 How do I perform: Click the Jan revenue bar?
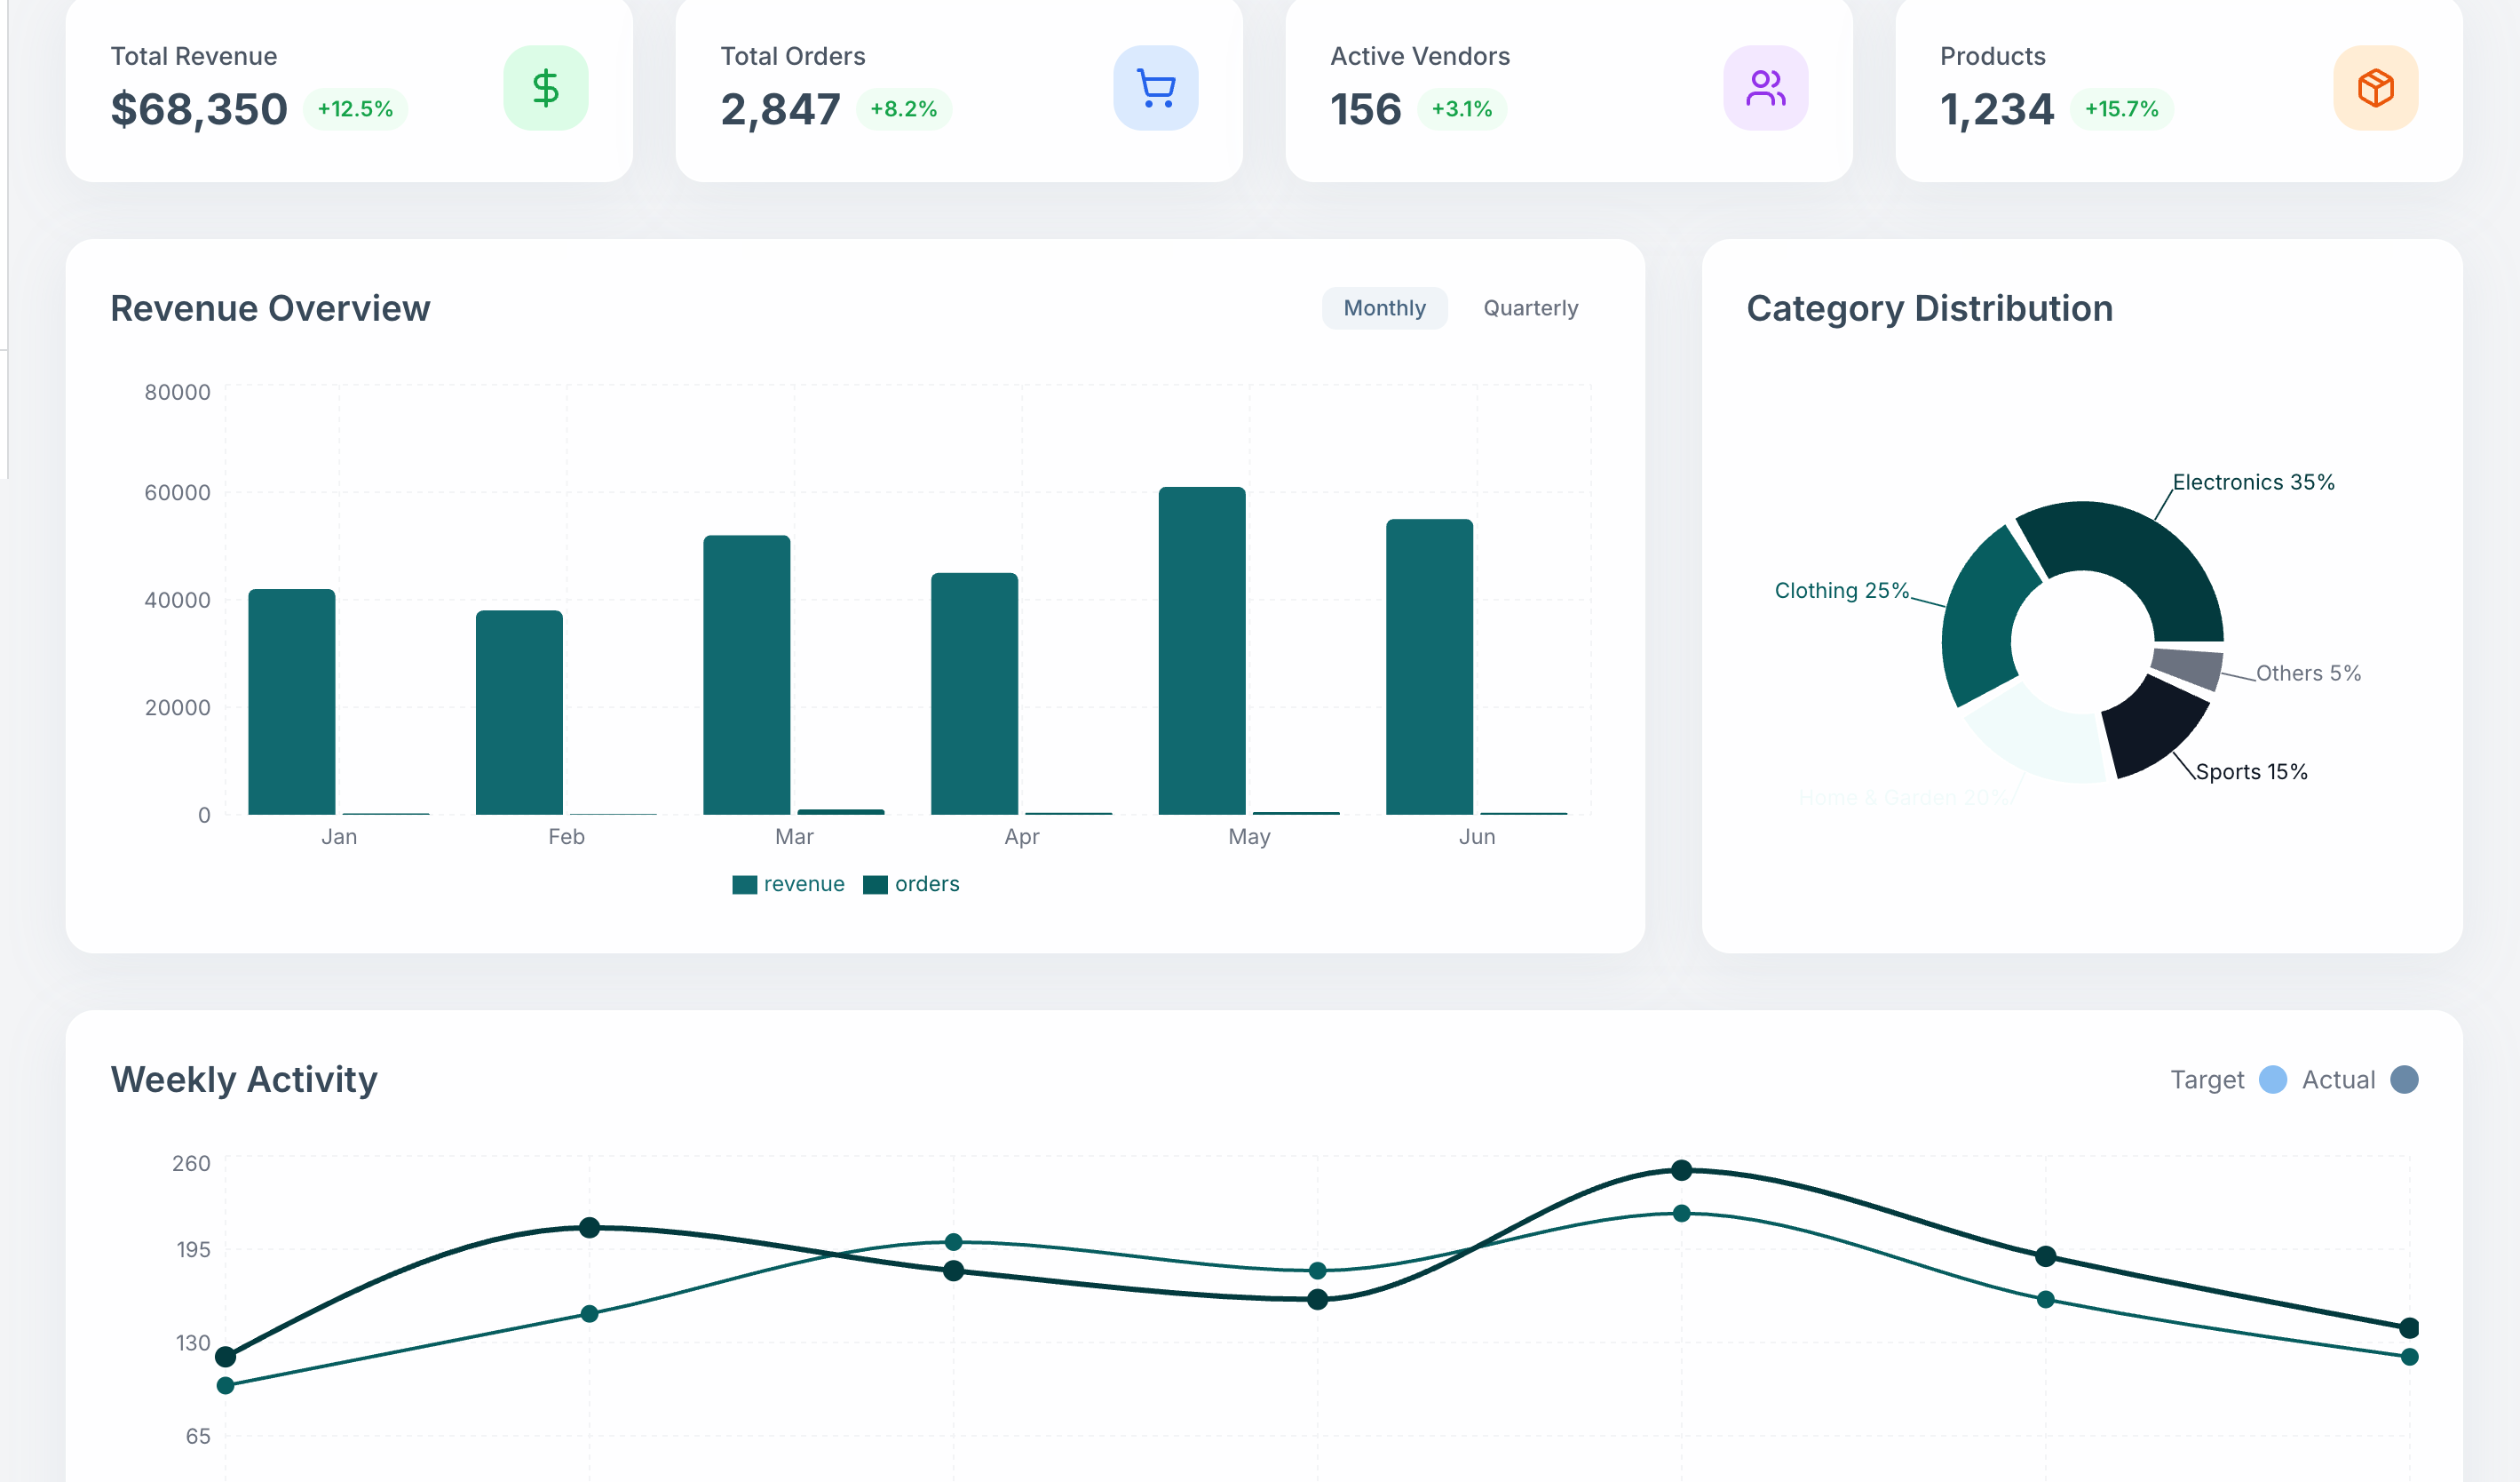point(291,702)
